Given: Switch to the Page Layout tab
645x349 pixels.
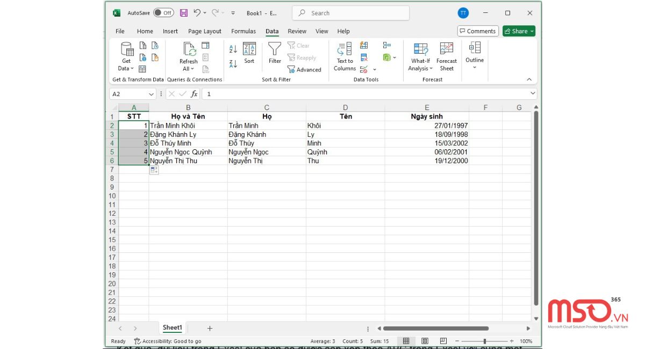Looking at the screenshot, I should pos(205,31).
